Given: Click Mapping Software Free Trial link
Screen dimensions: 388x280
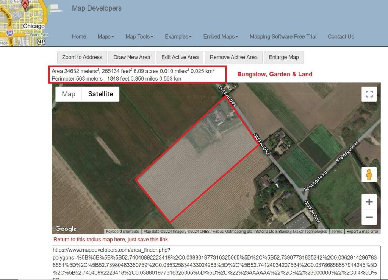Looking at the screenshot, I should coord(283,37).
